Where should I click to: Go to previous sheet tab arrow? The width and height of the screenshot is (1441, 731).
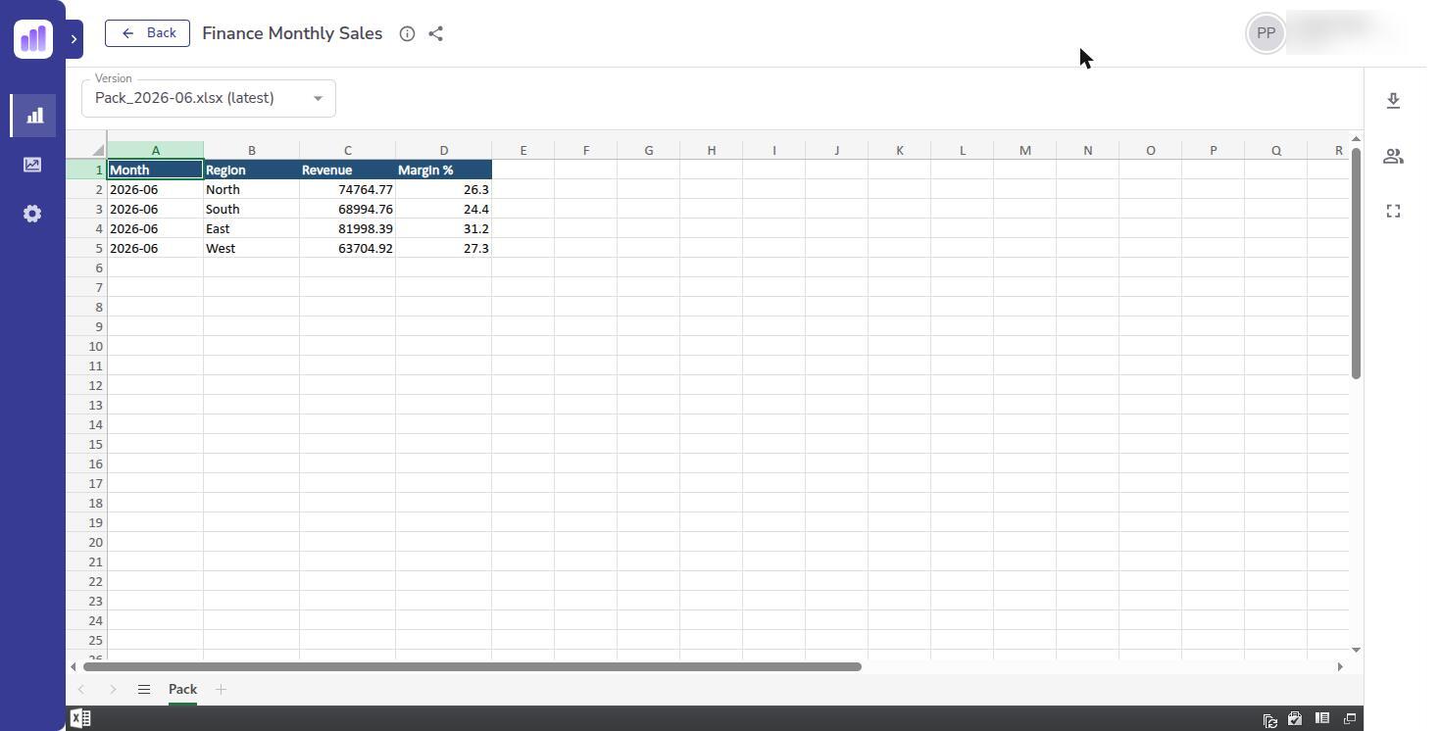pos(81,690)
